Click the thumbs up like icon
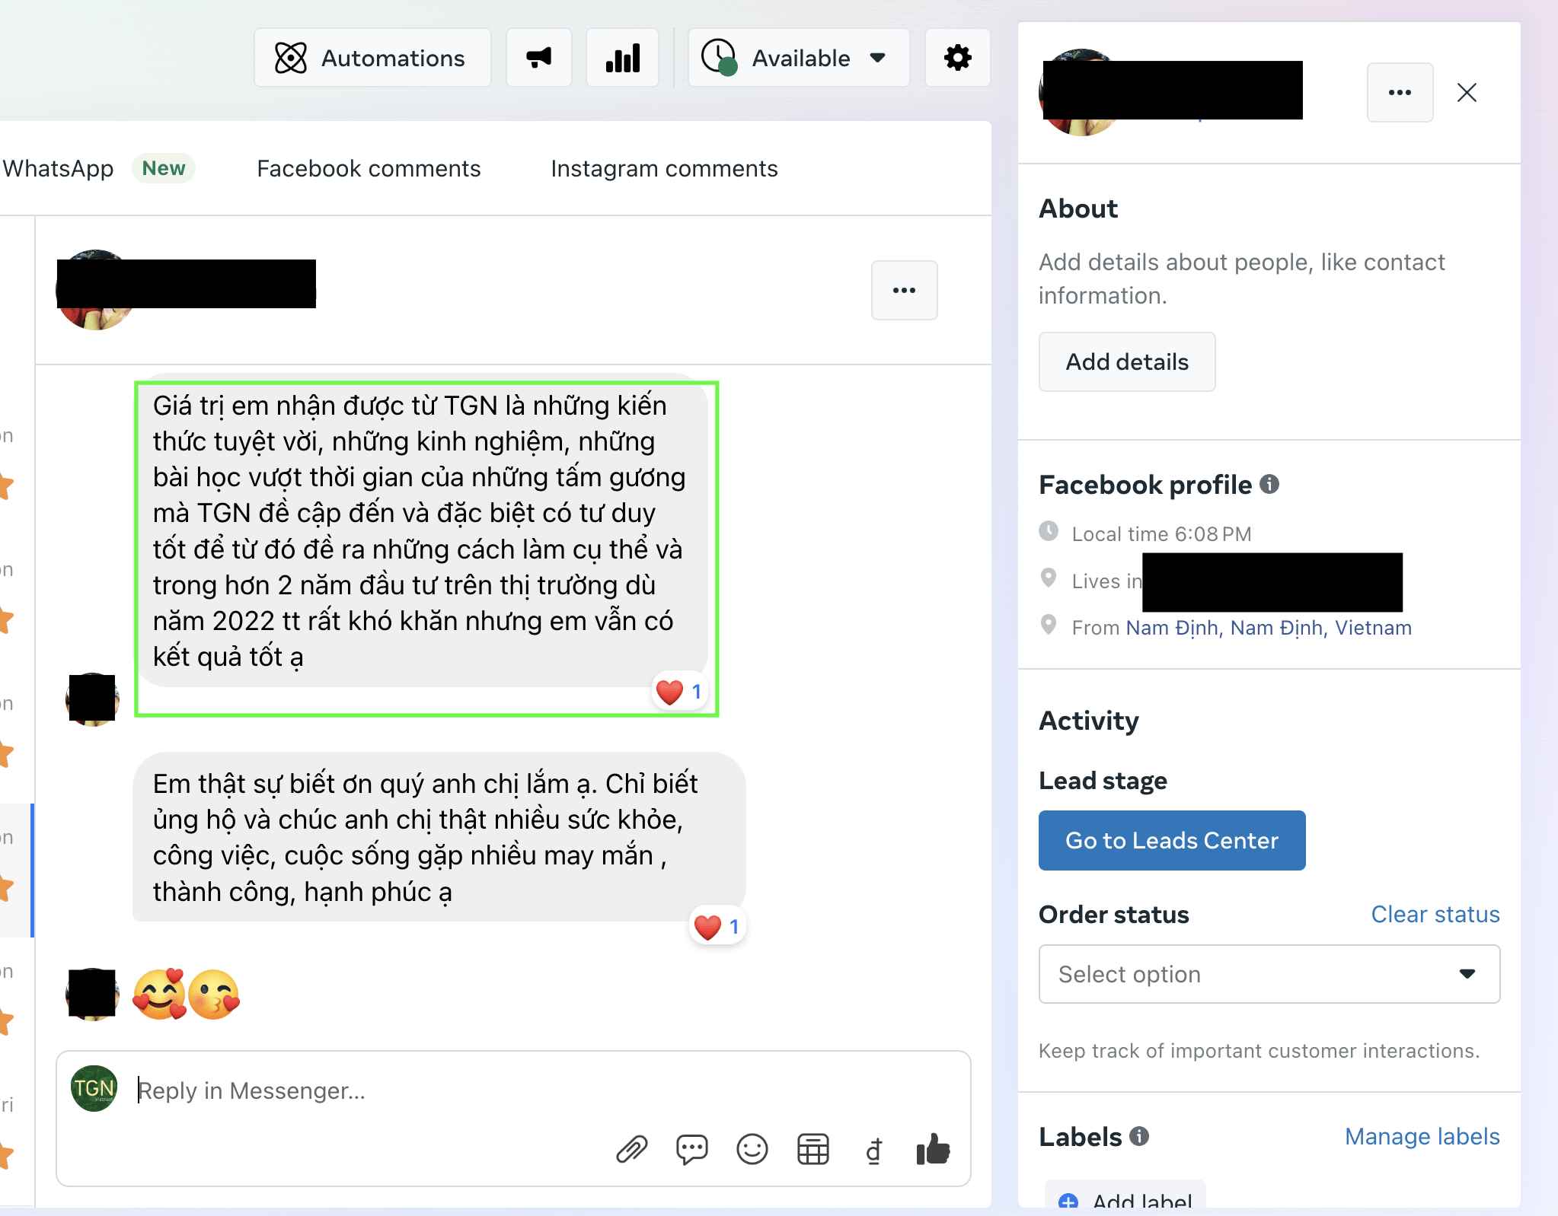The height and width of the screenshot is (1216, 1558). (933, 1149)
